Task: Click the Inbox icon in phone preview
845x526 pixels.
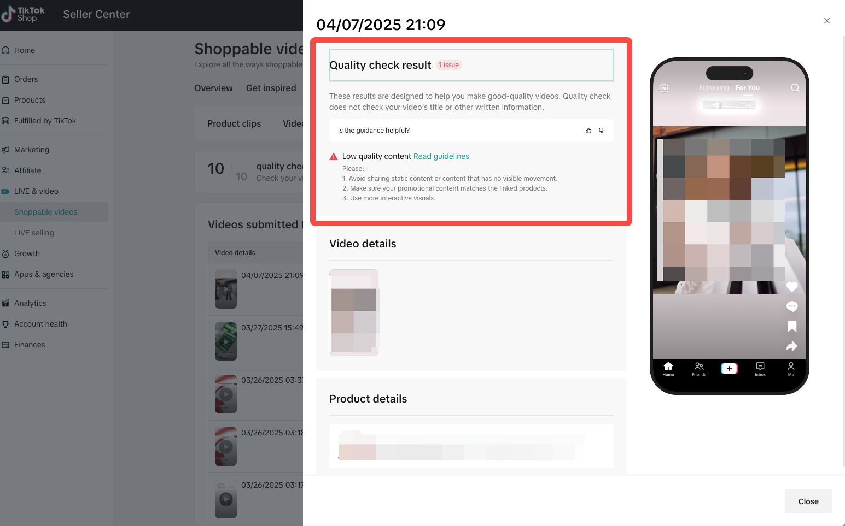Action: [x=760, y=369]
